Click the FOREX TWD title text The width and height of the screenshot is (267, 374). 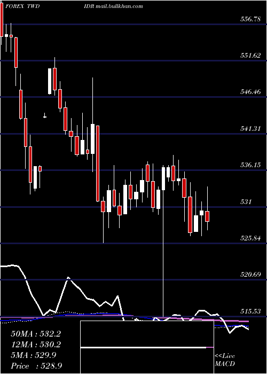coord(22,6)
